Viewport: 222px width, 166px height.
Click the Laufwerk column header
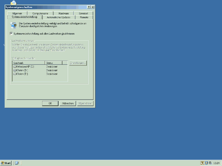[x=29, y=63]
